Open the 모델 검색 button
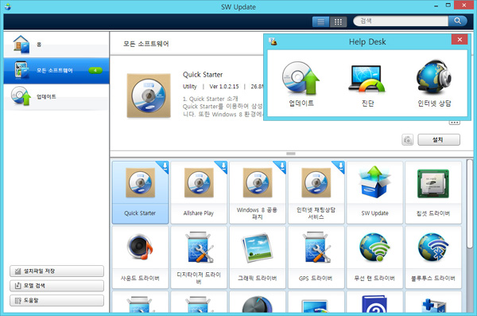Viewport: 477px width, 316px height. (x=56, y=286)
